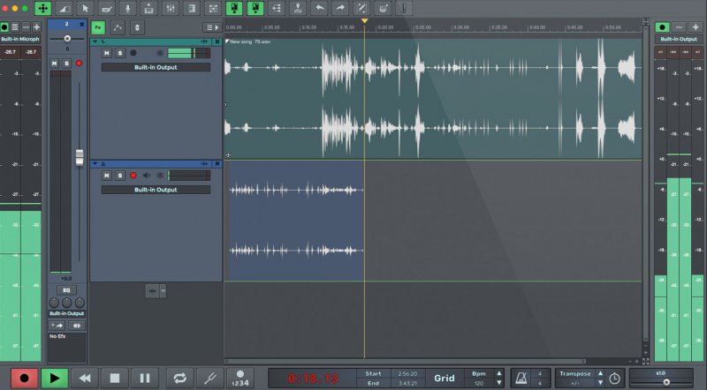Viewport: 707px width, 390px height.
Task: Adjust the playback speed x1.0 slider
Action: click(x=666, y=381)
